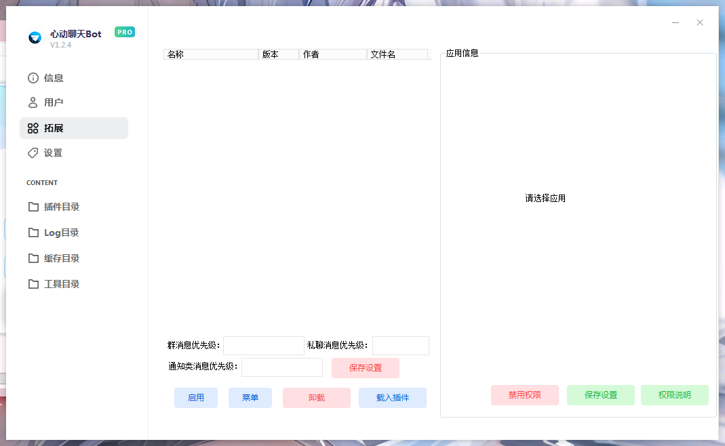Image resolution: width=725 pixels, height=446 pixels.
Task: Open Log目录 via its folder icon
Action: click(33, 232)
